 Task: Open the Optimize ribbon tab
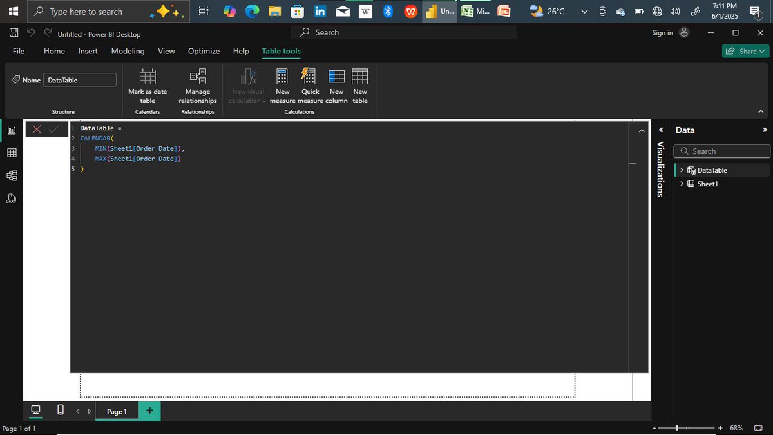pos(204,51)
